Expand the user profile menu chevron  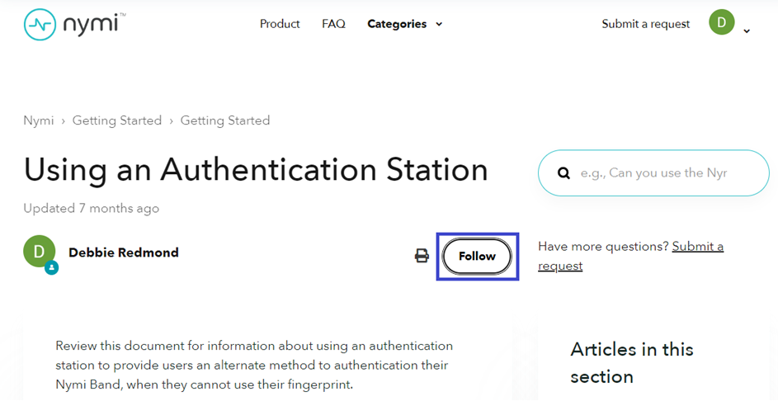click(x=747, y=31)
